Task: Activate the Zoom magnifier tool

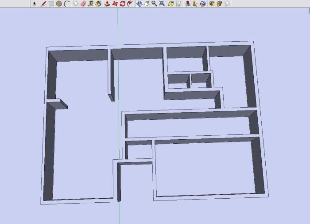Action: tap(154, 4)
